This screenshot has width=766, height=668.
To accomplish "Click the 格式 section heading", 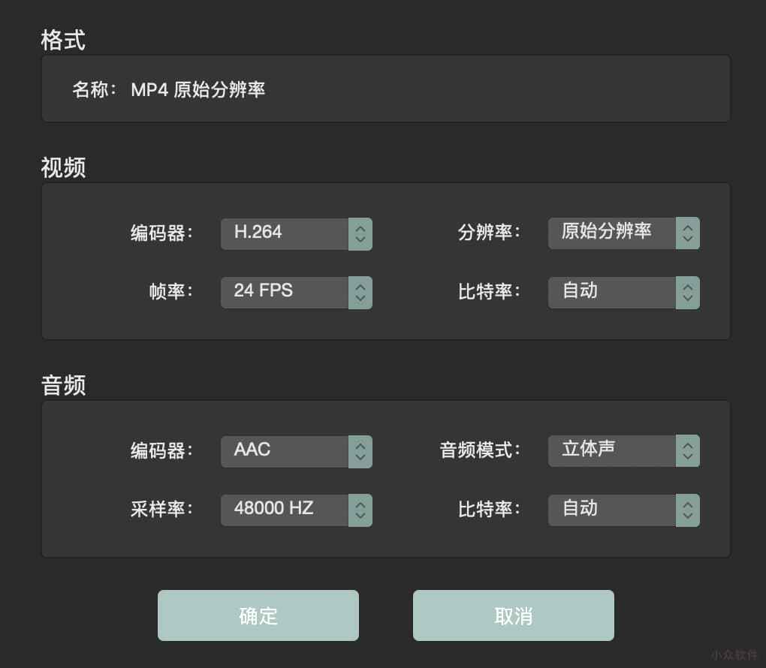I will (63, 40).
